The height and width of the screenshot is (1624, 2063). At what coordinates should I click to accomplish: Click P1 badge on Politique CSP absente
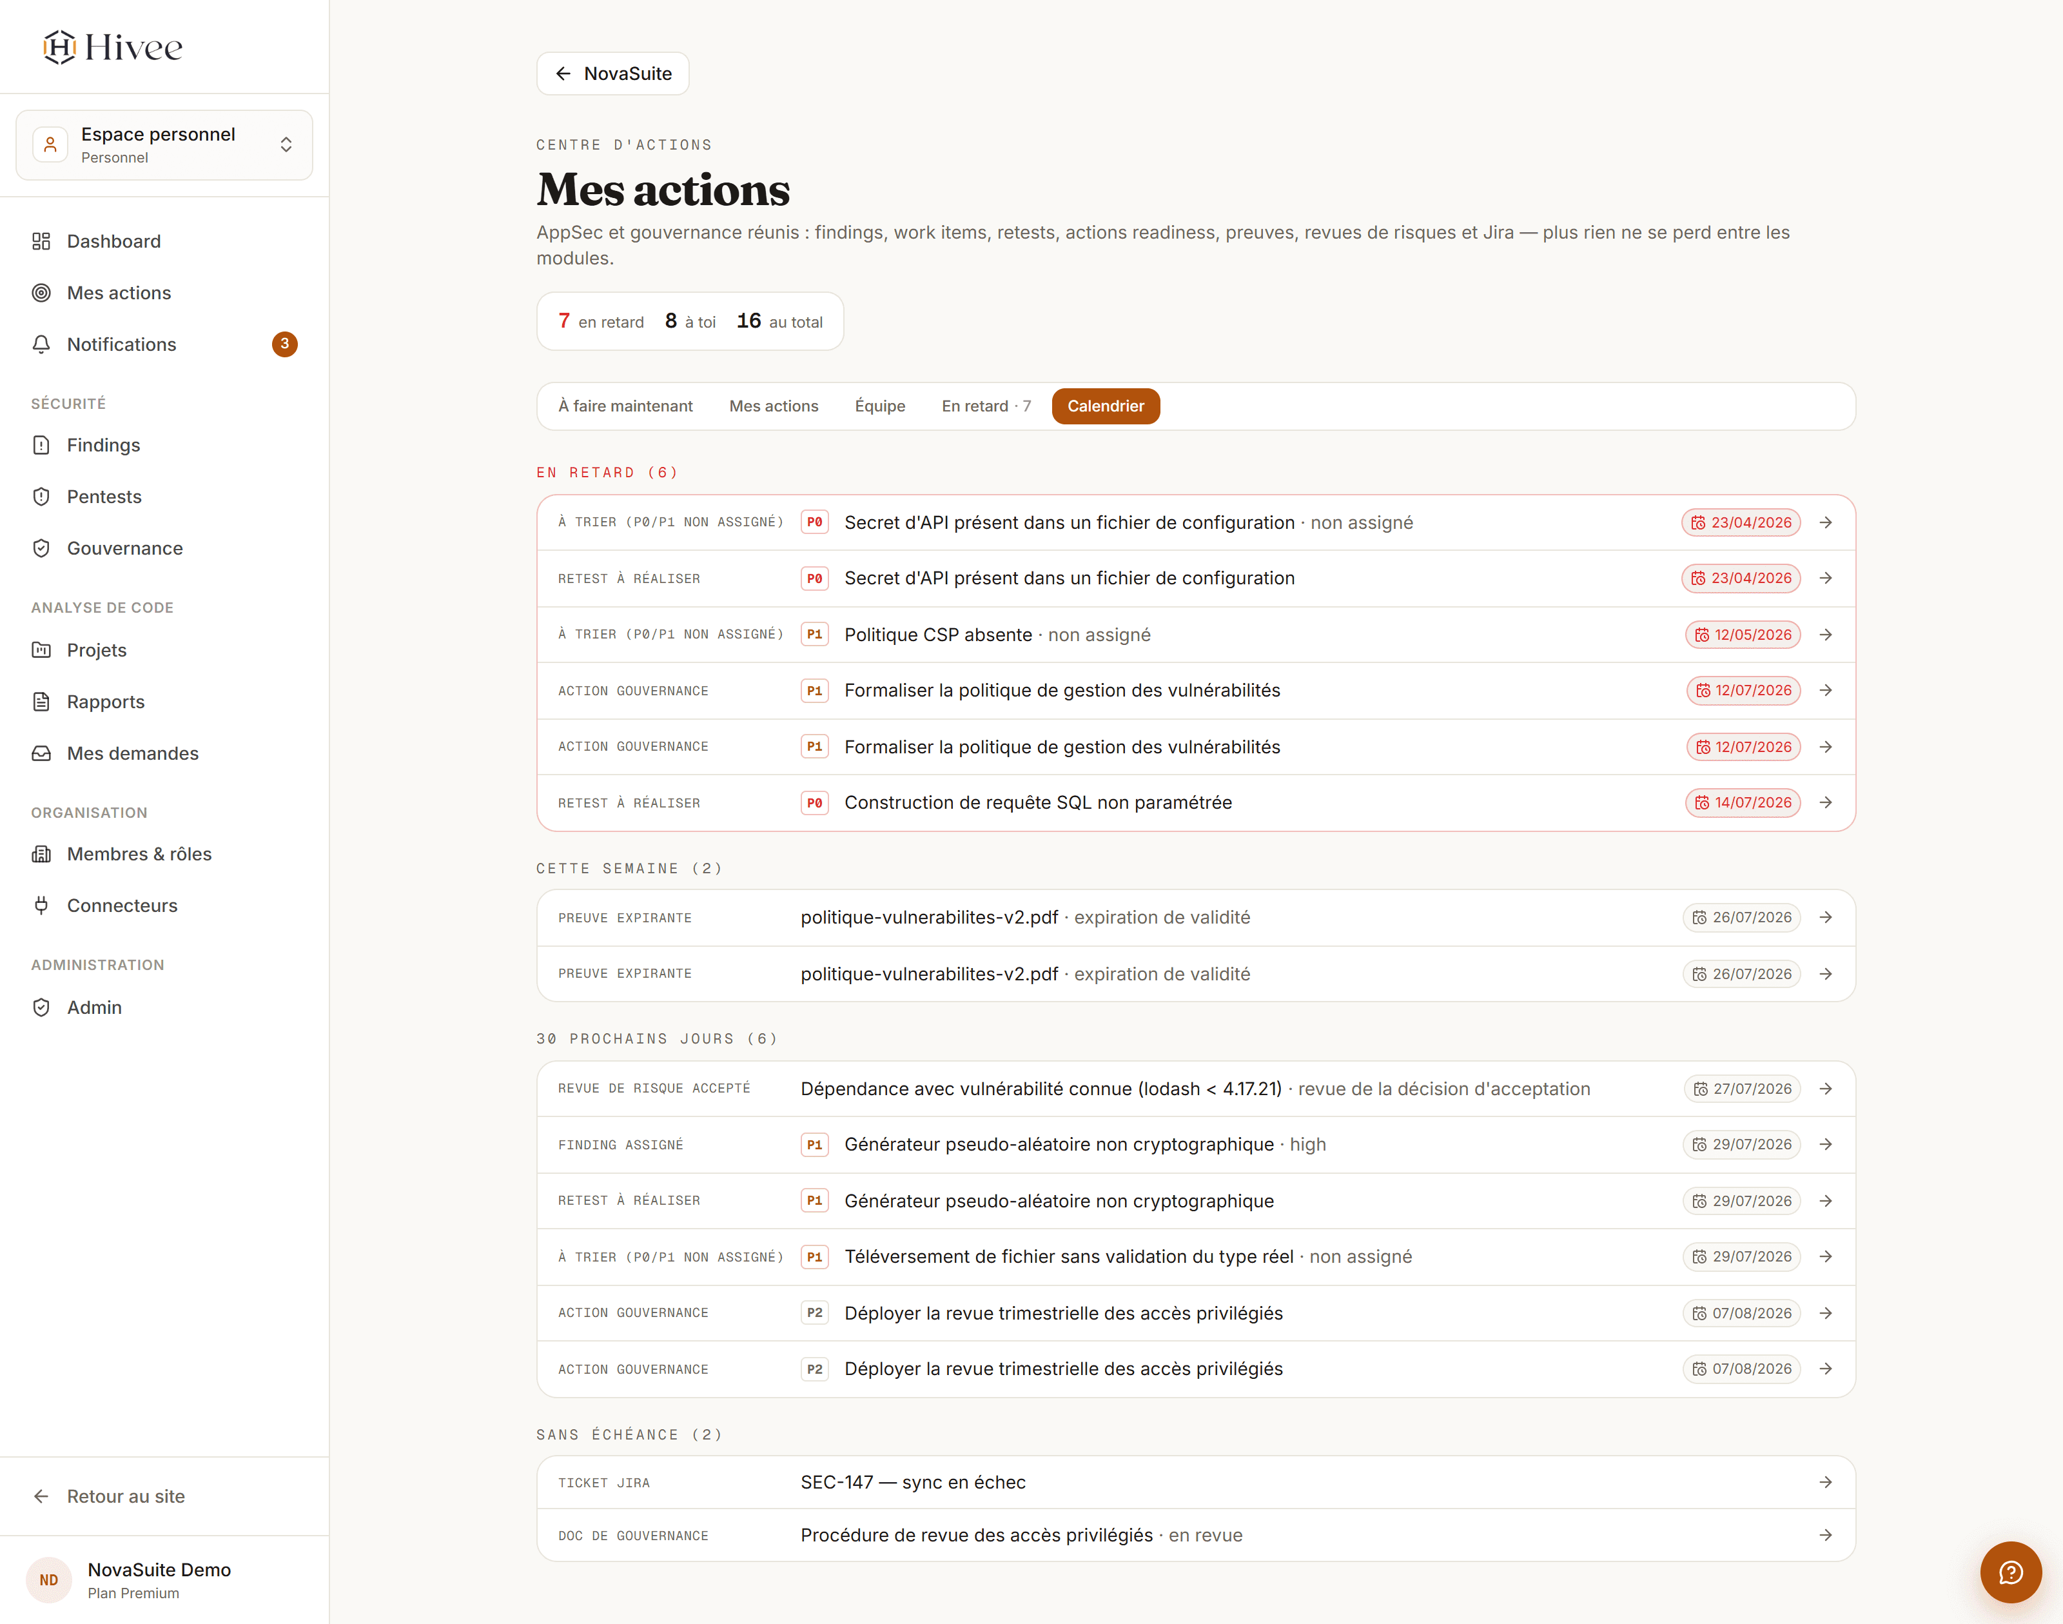click(x=814, y=634)
